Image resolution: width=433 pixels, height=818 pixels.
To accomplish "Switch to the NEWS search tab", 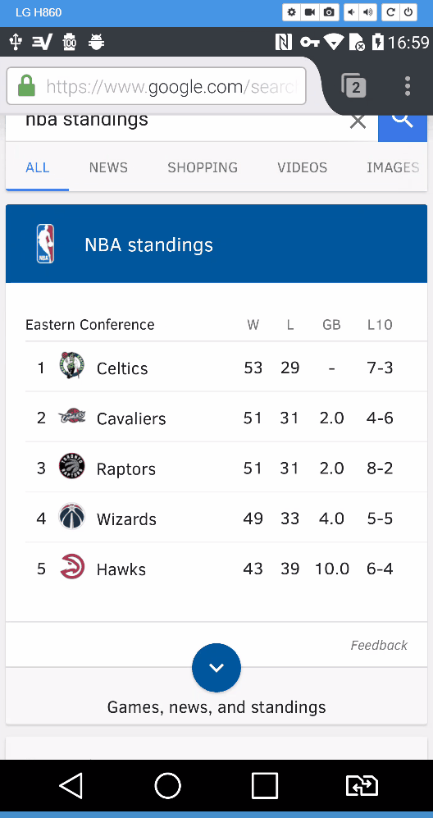I will (108, 167).
